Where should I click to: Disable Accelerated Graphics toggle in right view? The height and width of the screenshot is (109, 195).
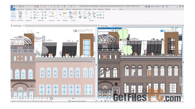pyautogui.click(x=162, y=31)
